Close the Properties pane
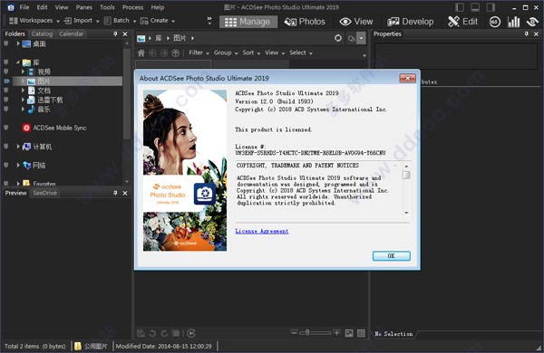This screenshot has width=544, height=353. pyautogui.click(x=536, y=34)
